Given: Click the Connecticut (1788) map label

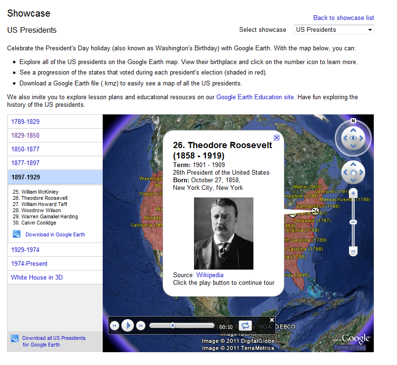Looking at the screenshot, I should [318, 206].
